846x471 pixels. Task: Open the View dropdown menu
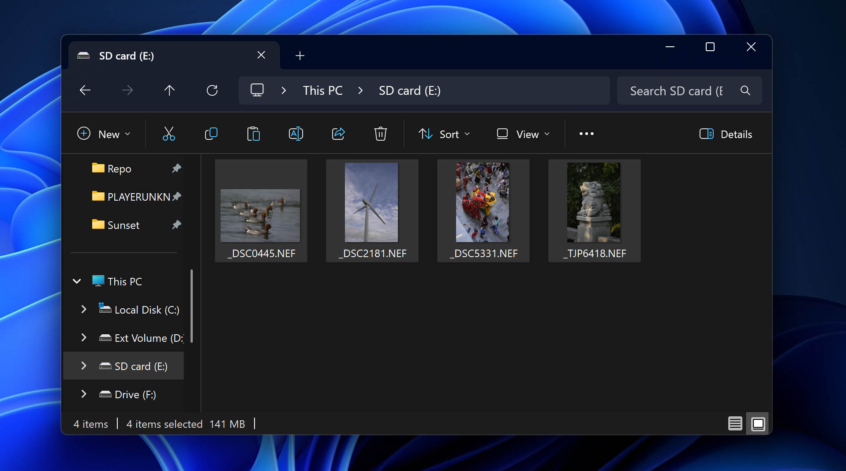(523, 134)
